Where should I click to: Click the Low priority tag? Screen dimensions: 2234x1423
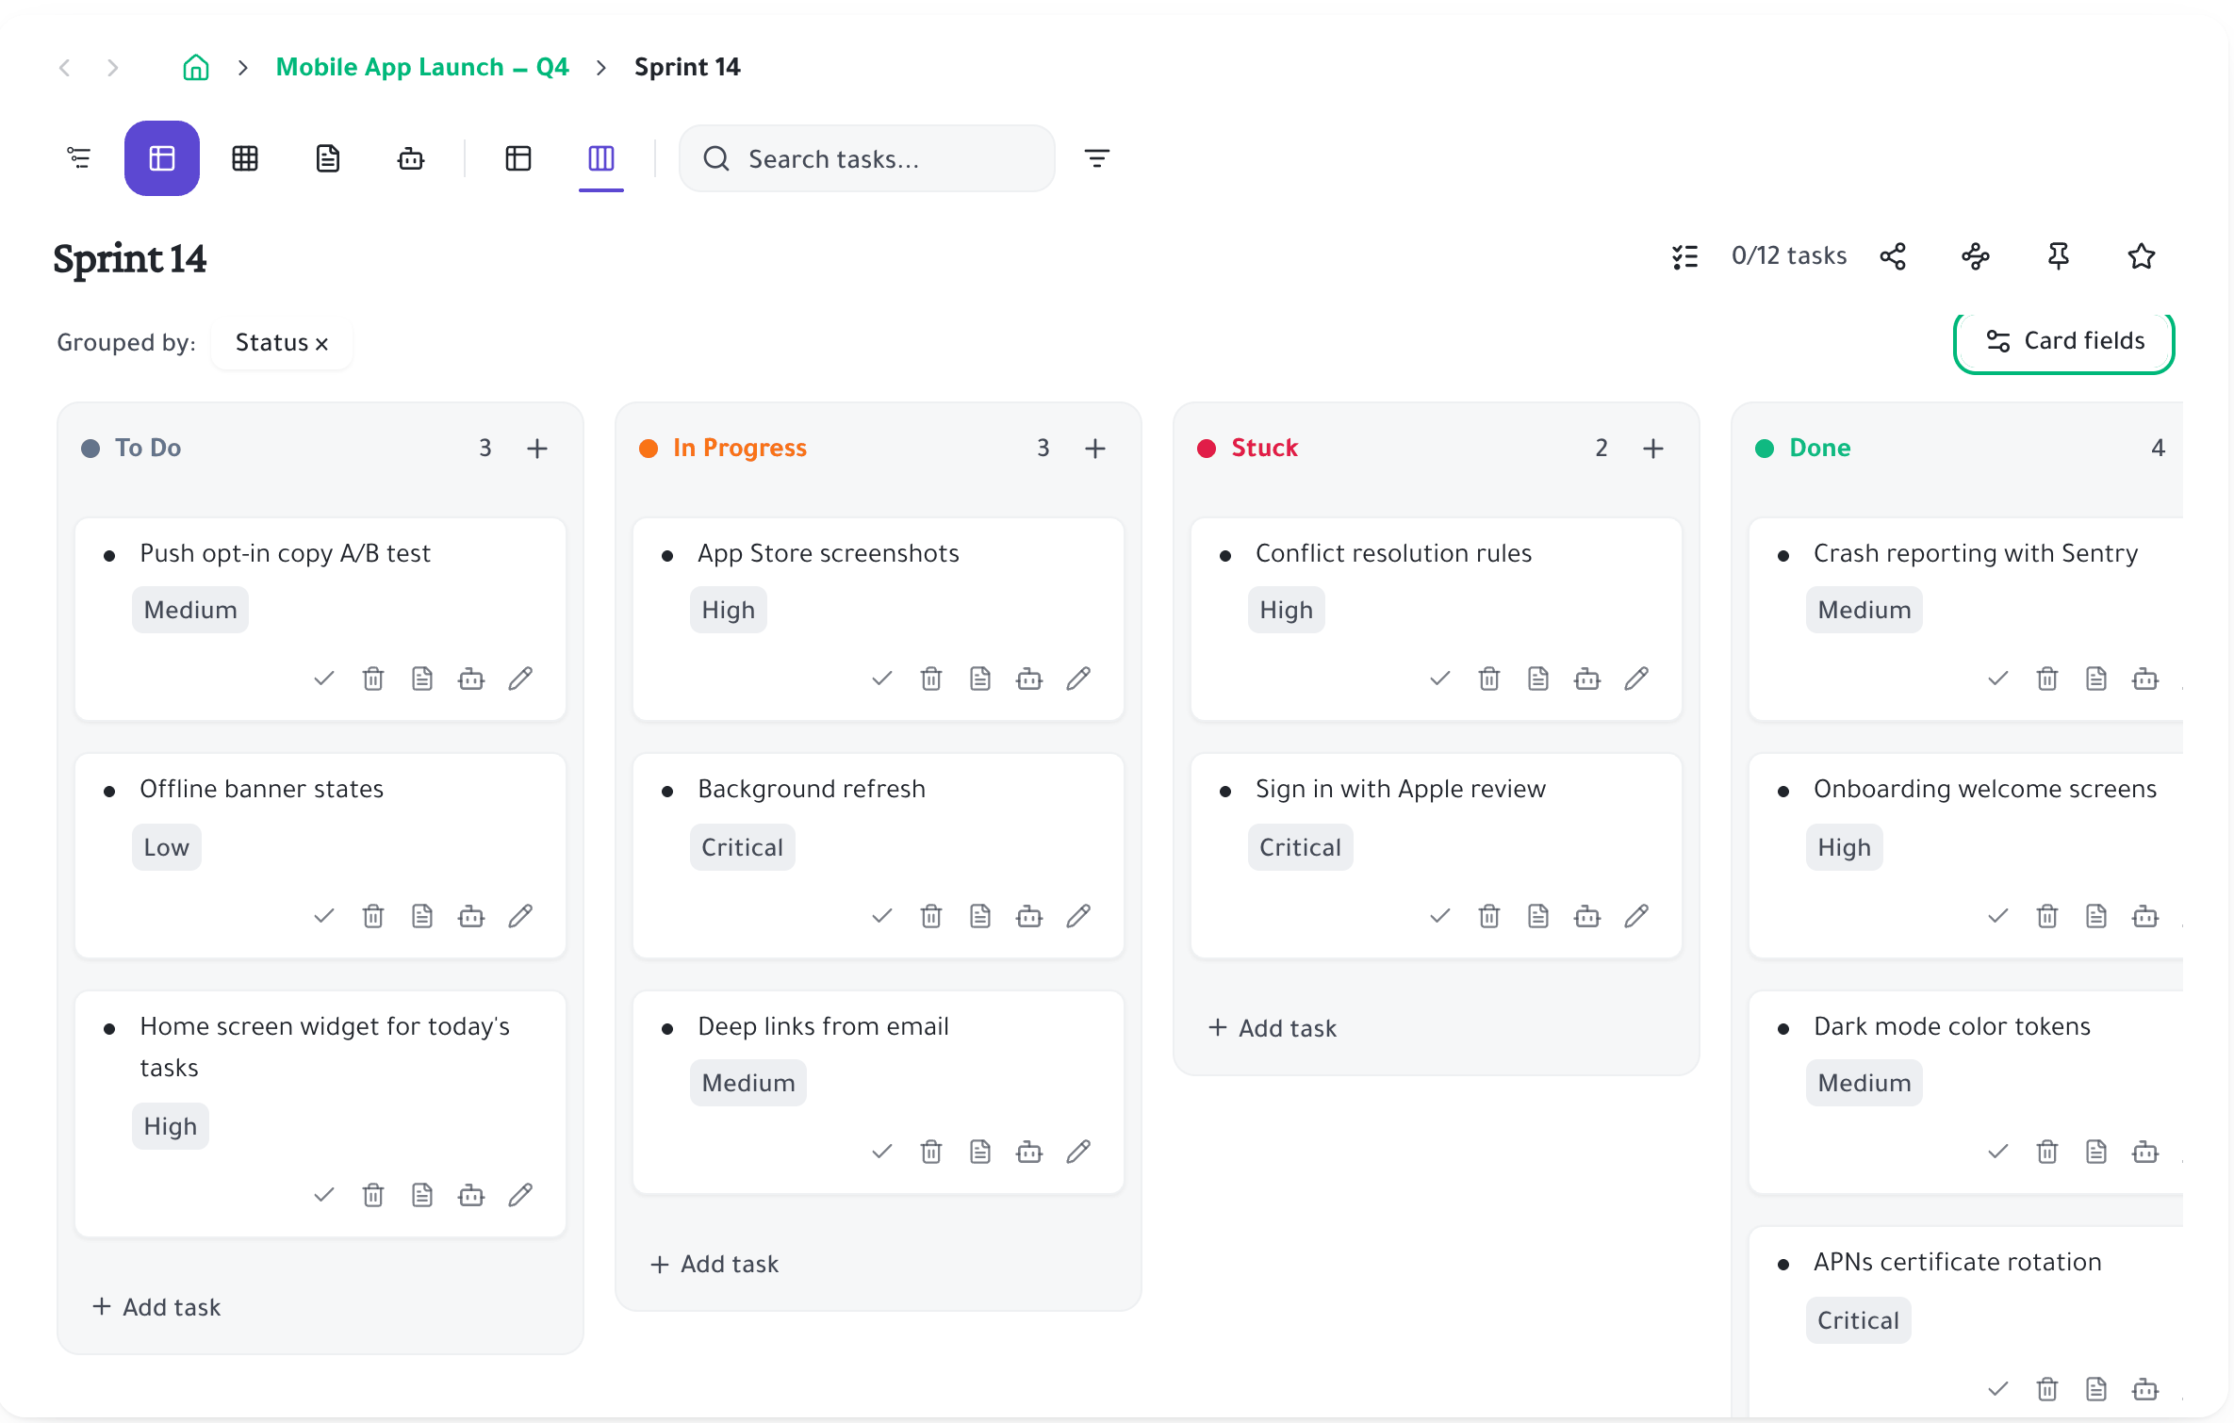click(x=167, y=847)
